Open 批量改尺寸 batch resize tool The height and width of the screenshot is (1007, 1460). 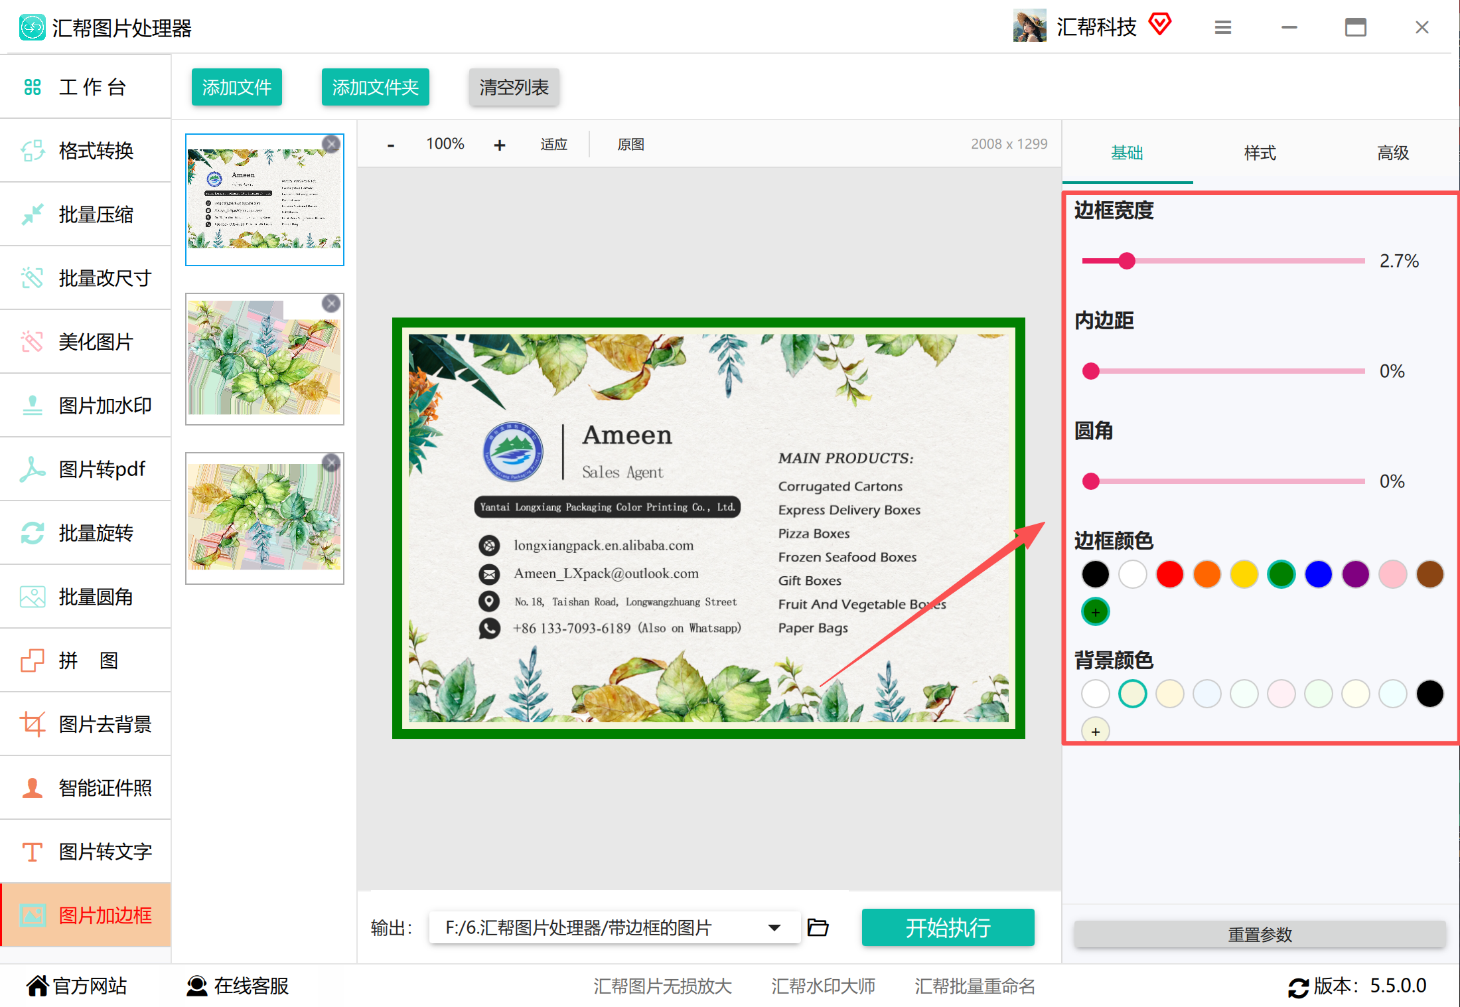[x=86, y=278]
